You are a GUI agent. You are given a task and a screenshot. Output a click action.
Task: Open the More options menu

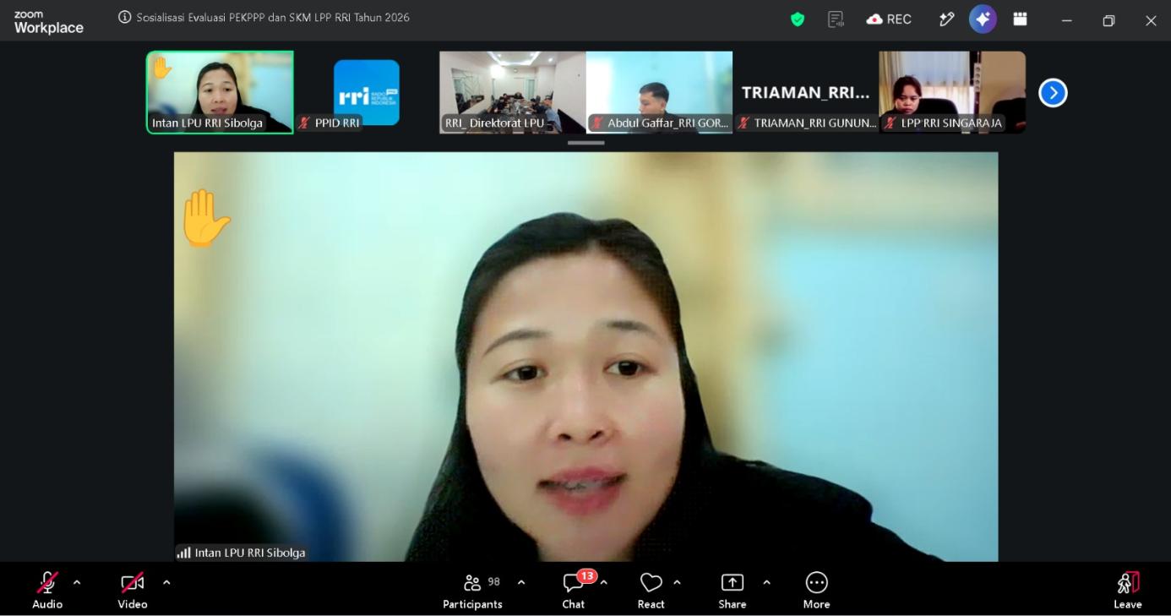point(816,589)
